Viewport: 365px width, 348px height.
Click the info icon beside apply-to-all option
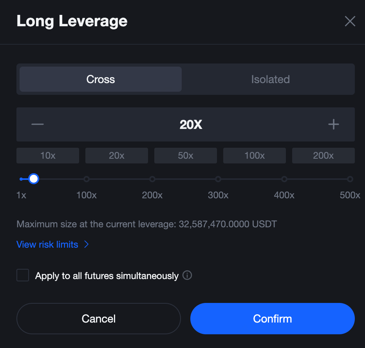(187, 275)
